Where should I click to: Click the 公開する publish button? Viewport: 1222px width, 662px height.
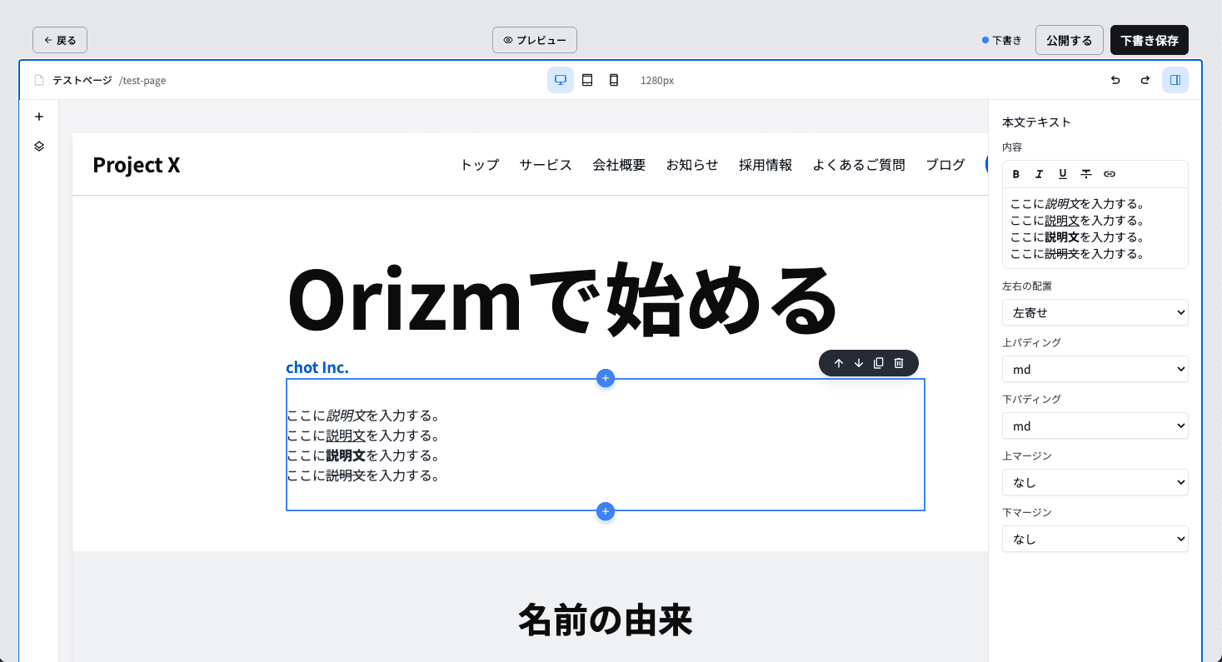coord(1069,40)
